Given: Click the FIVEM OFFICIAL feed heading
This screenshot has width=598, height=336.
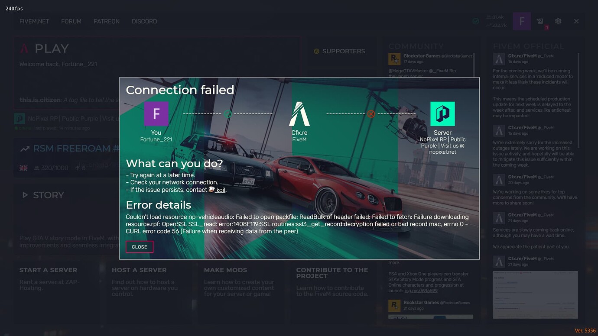Looking at the screenshot, I should 529,46.
